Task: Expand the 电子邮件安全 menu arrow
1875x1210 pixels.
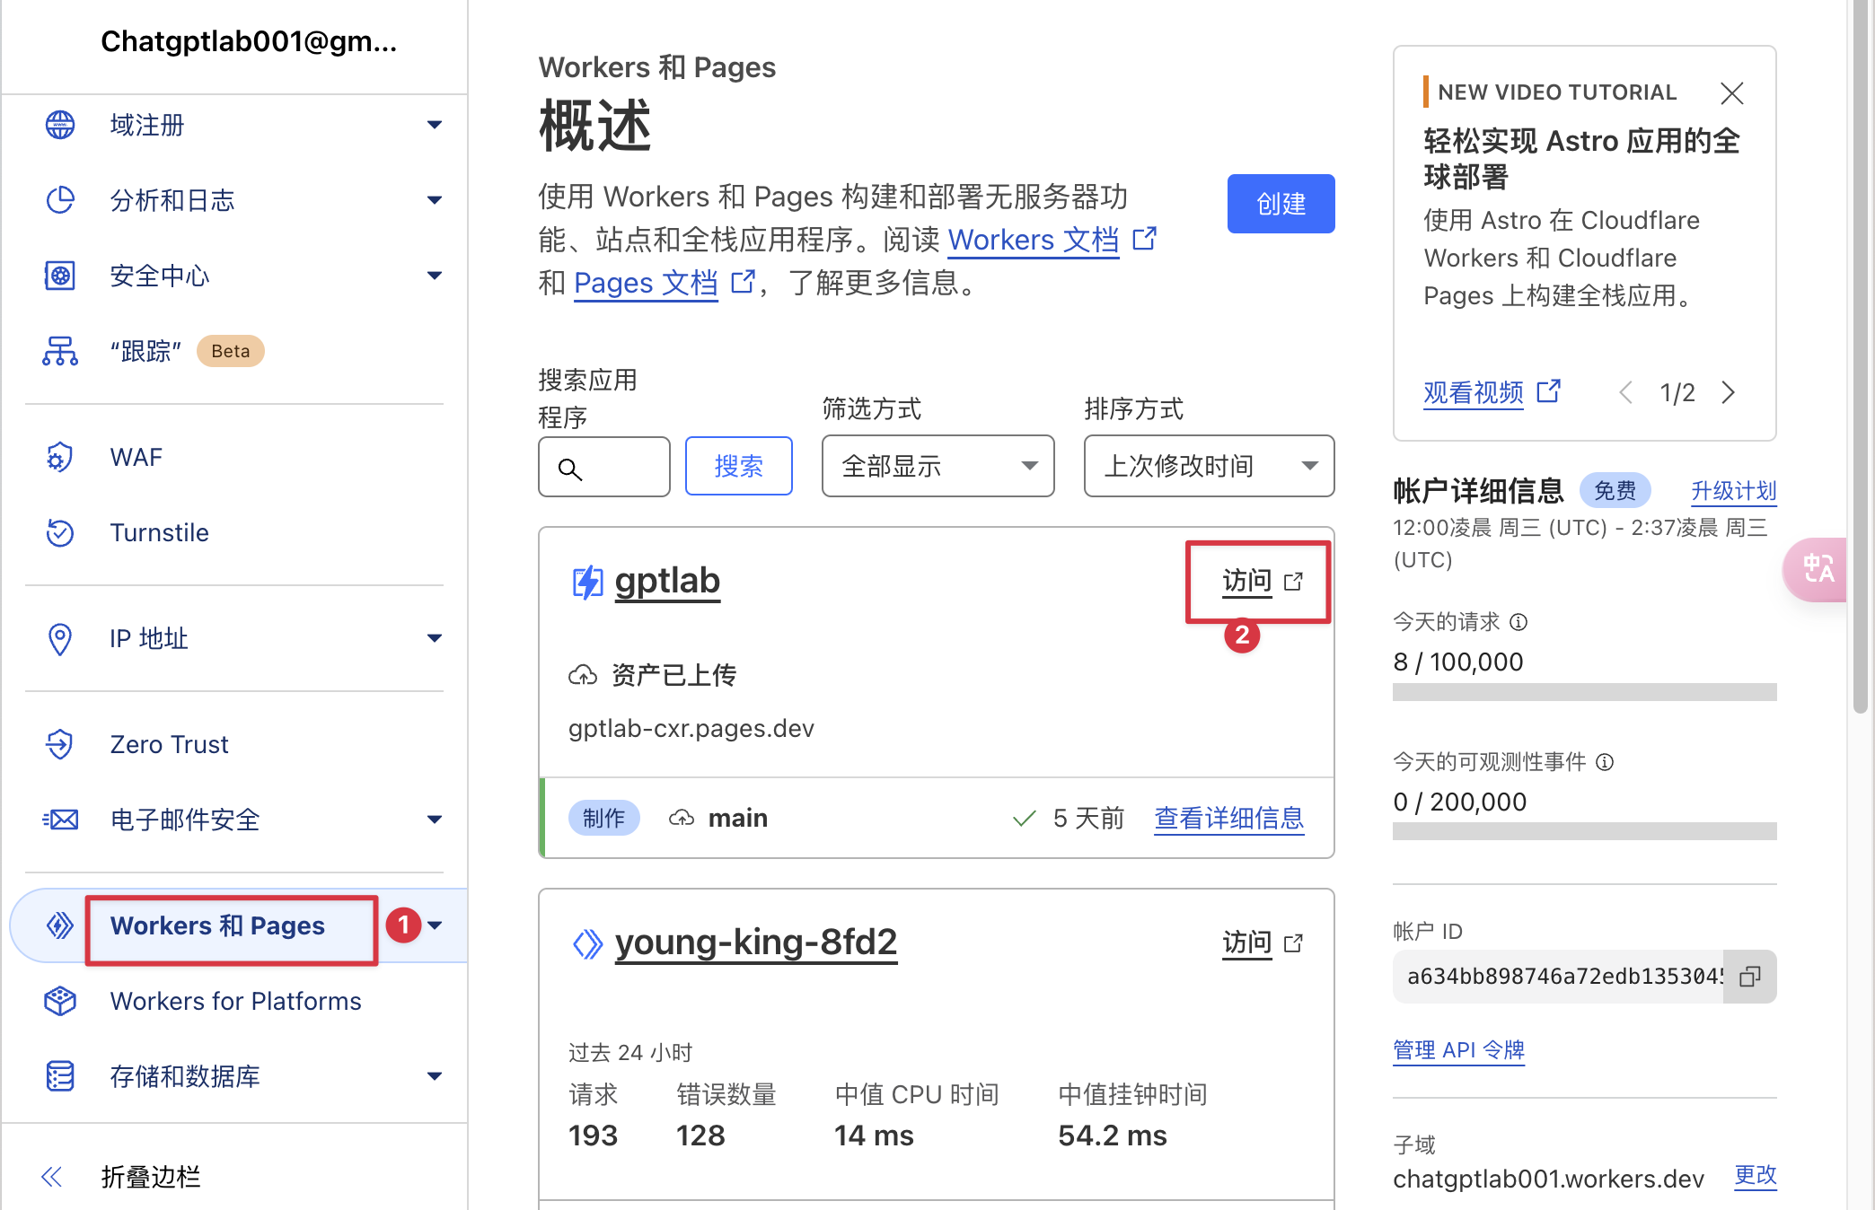Action: click(x=435, y=820)
